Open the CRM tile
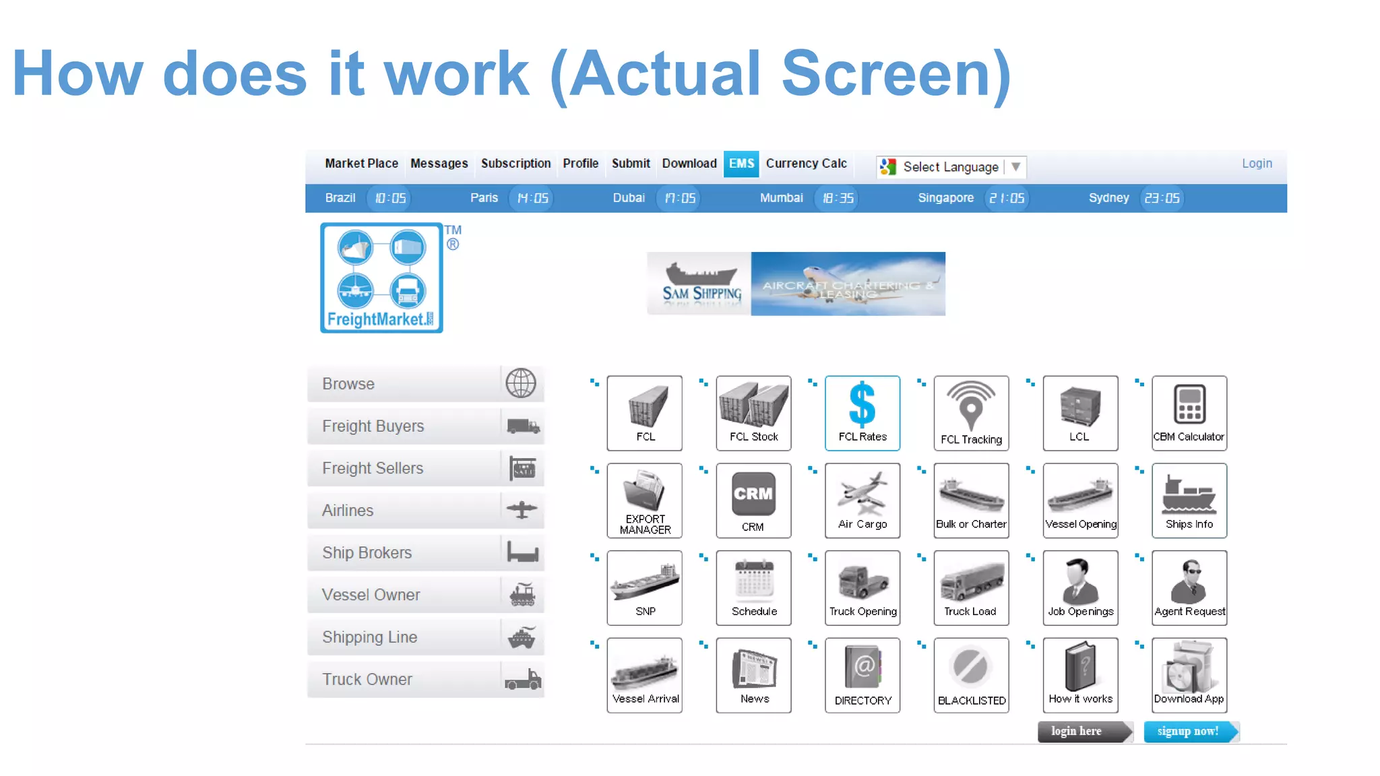 pyautogui.click(x=753, y=500)
